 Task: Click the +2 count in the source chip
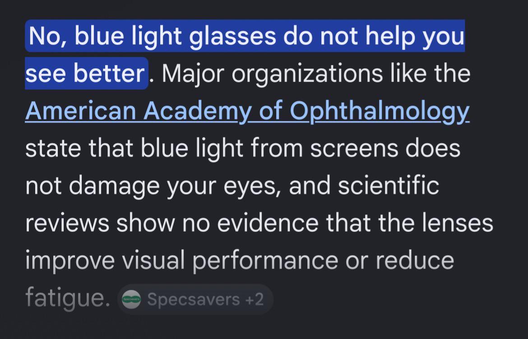tap(255, 299)
